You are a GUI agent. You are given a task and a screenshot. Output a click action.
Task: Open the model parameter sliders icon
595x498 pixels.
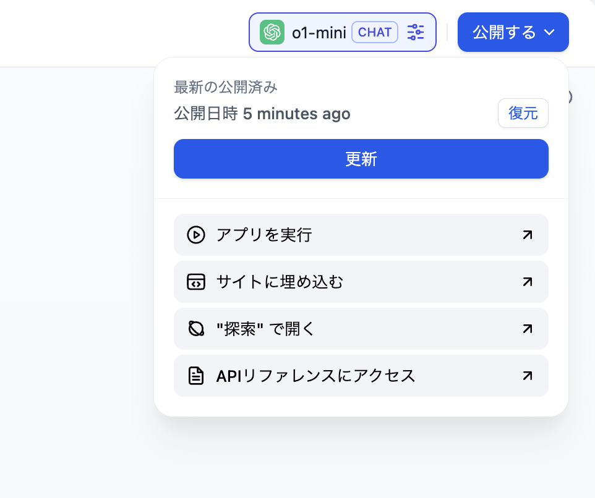pos(416,32)
